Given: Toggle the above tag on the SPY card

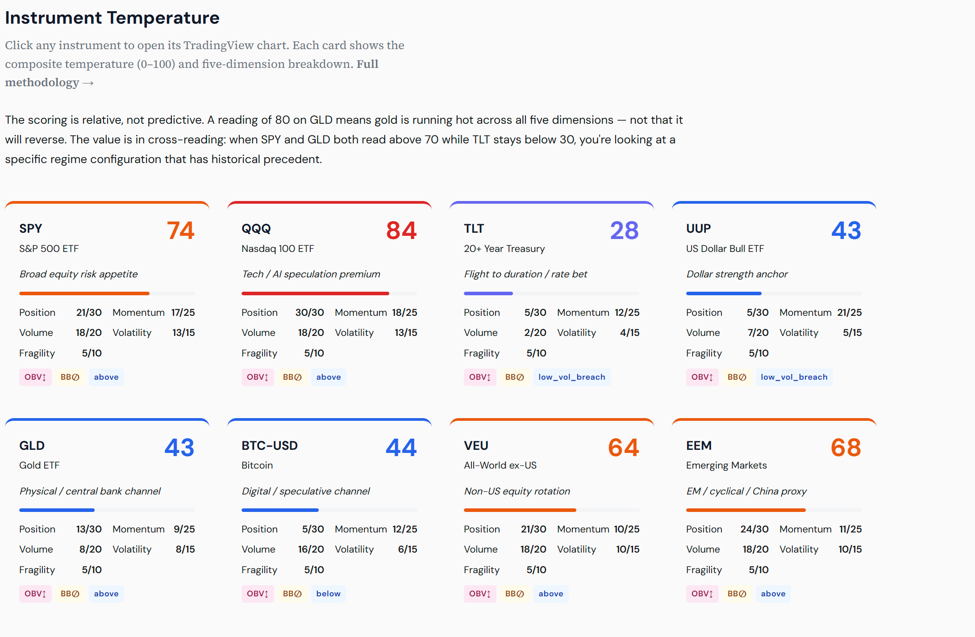Looking at the screenshot, I should tap(106, 377).
